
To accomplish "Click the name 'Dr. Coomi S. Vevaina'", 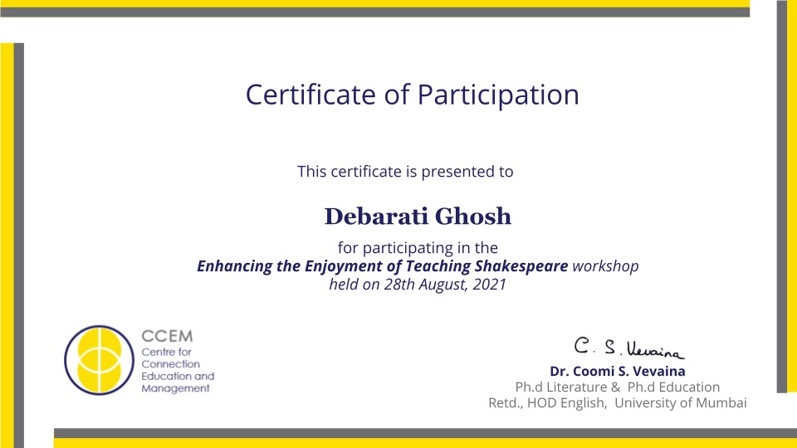I will 618,372.
